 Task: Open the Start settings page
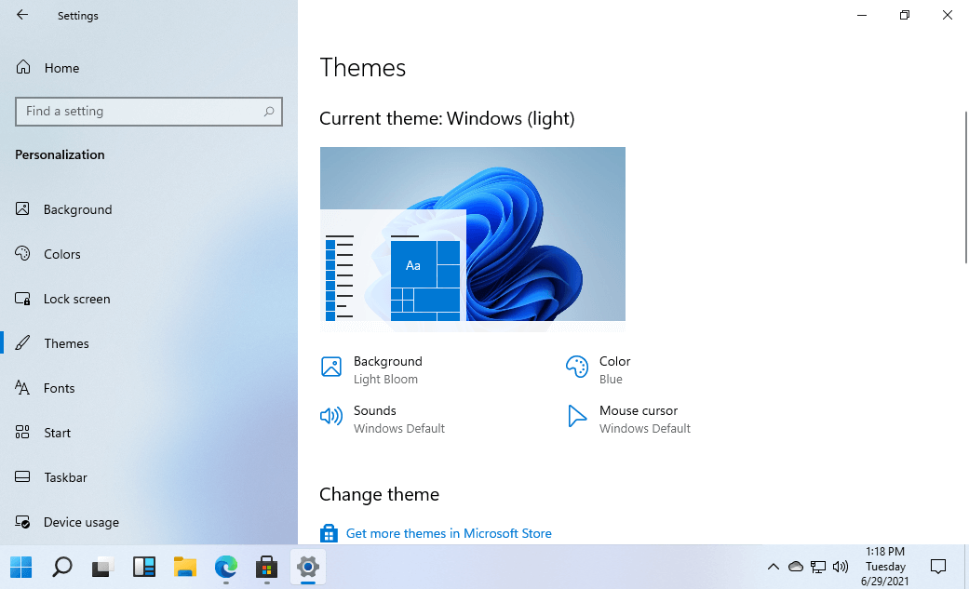43,433
